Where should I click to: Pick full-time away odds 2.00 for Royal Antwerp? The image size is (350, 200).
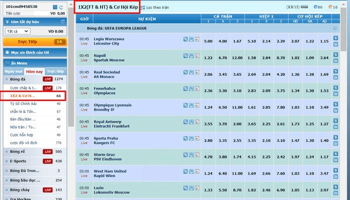237,124
